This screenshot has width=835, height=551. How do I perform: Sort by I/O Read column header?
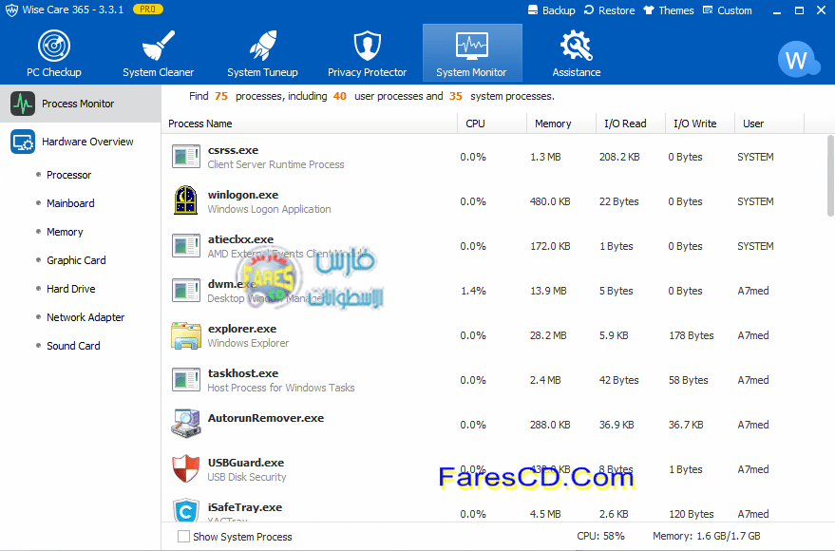click(x=631, y=123)
